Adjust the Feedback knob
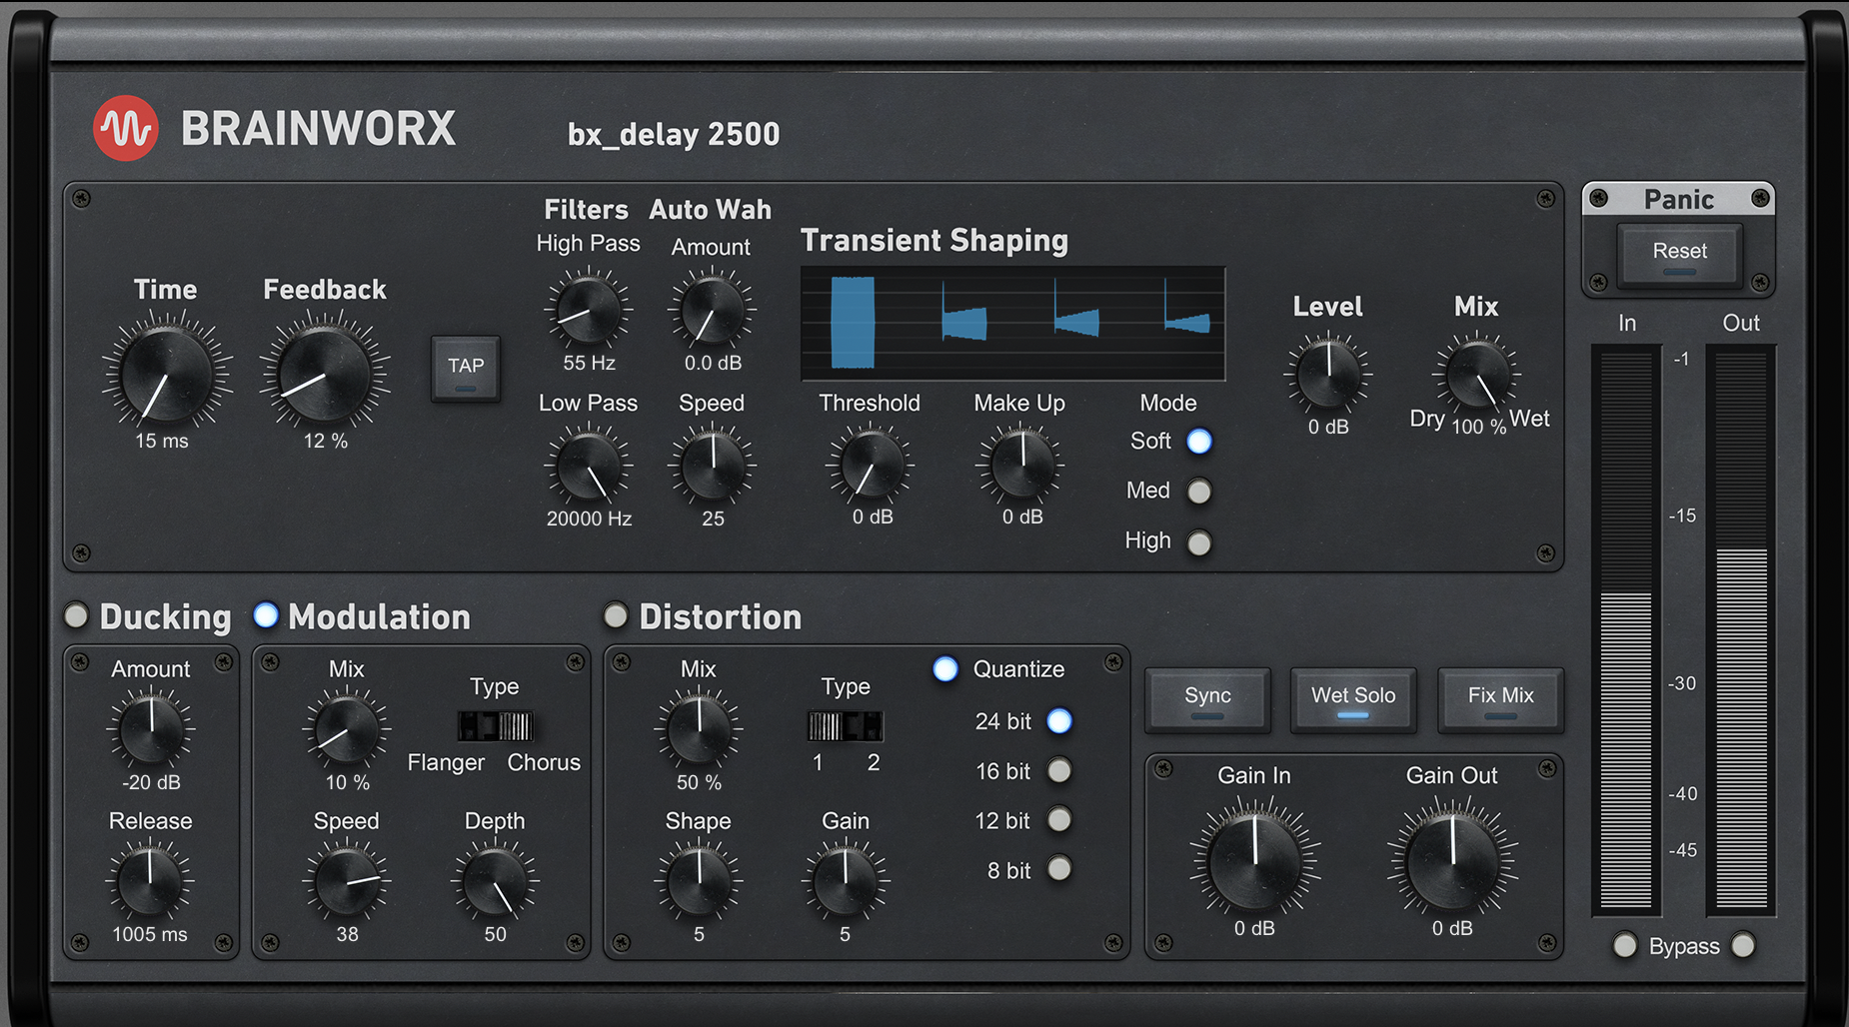The height and width of the screenshot is (1027, 1849). pos(325,374)
